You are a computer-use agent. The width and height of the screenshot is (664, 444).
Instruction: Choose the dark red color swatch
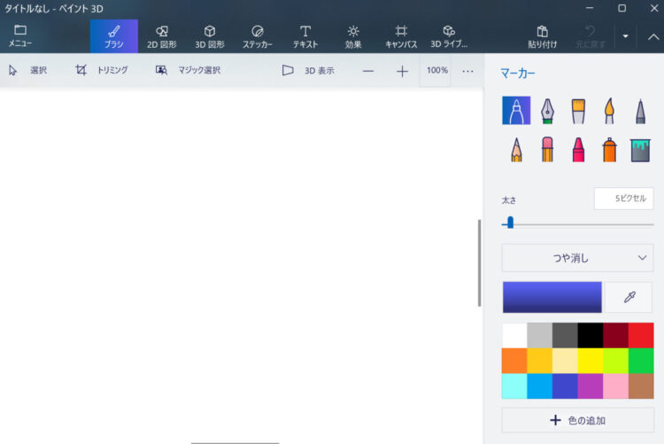pos(615,336)
